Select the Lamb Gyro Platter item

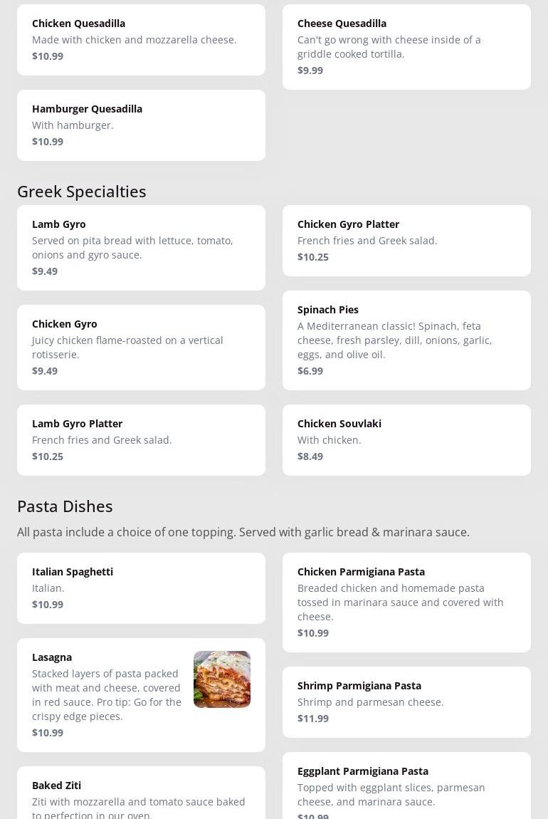pyautogui.click(x=141, y=440)
